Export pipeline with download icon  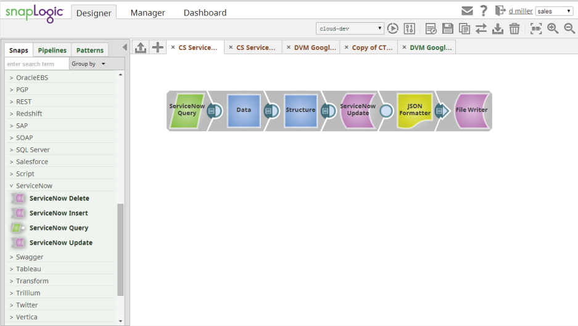pyautogui.click(x=498, y=28)
